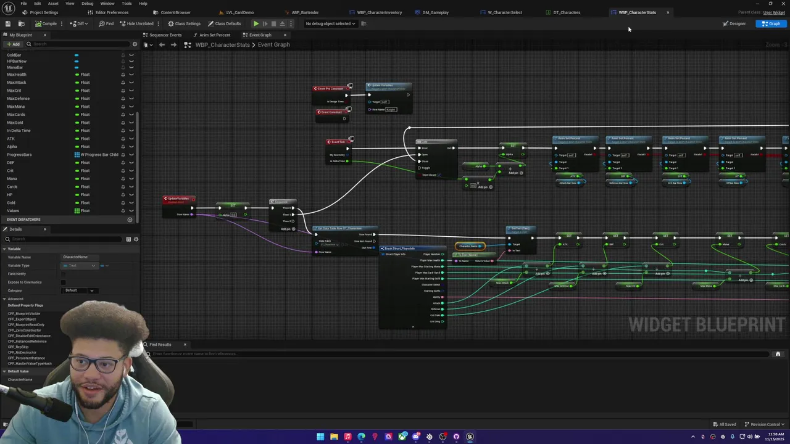Switch to the WBP_CharacterInventory tab
This screenshot has width=790, height=444.
click(x=376, y=12)
